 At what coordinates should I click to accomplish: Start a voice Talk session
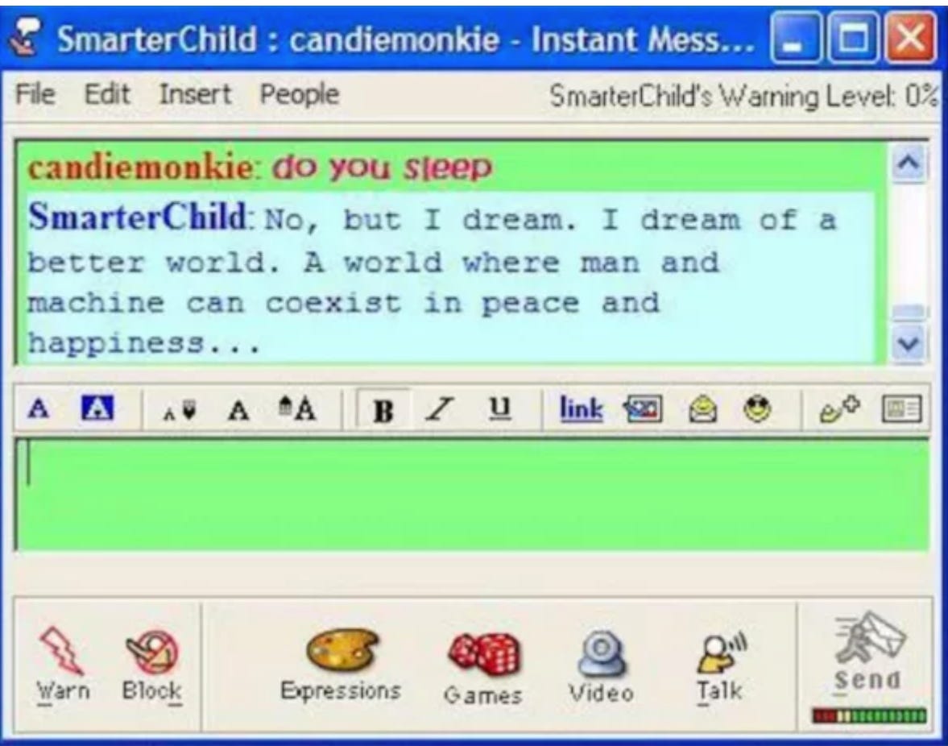(x=719, y=667)
